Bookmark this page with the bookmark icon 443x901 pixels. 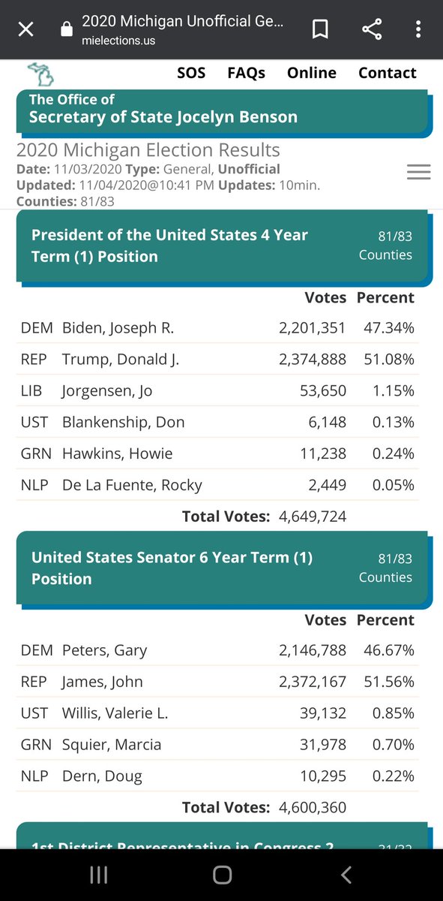[x=320, y=30]
